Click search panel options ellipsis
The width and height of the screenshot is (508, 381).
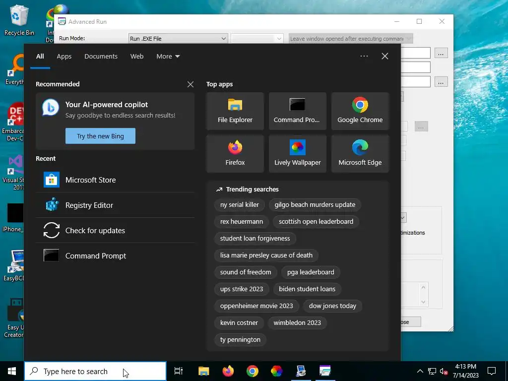tap(364, 56)
